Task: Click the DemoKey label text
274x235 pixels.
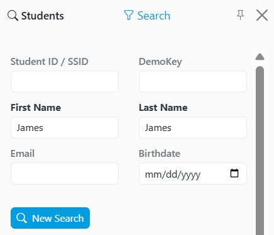Action: 160,62
